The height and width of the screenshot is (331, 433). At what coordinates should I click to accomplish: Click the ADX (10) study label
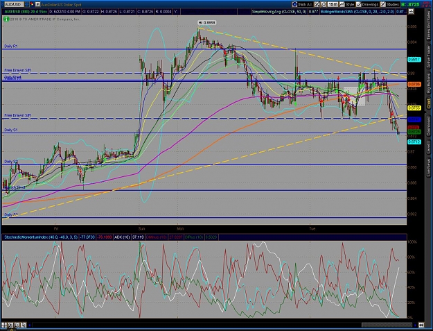(x=123, y=237)
